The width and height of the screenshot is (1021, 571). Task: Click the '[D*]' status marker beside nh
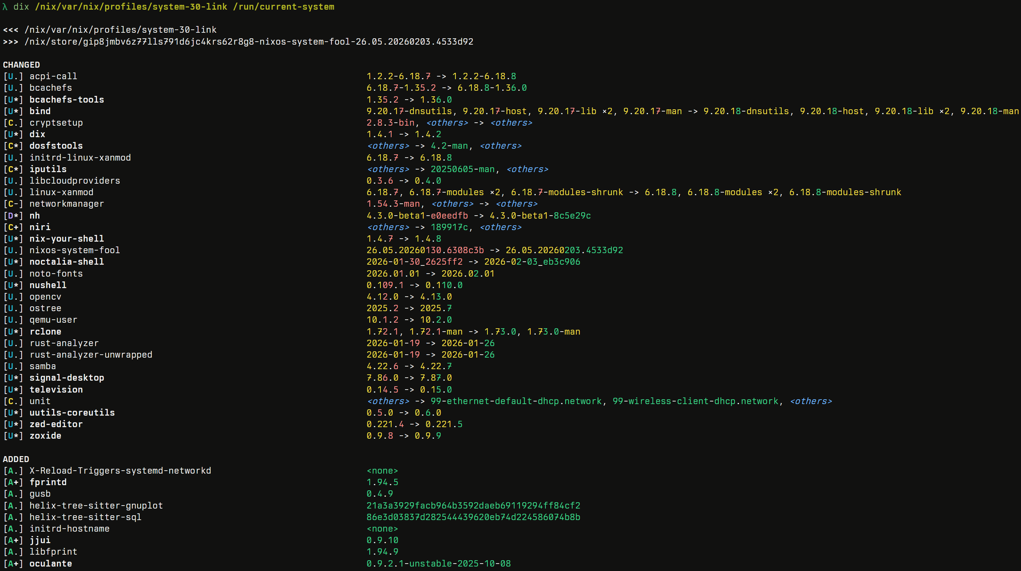tap(13, 215)
